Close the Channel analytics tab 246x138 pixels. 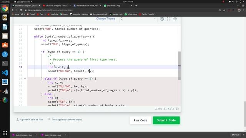click(x=70, y=6)
